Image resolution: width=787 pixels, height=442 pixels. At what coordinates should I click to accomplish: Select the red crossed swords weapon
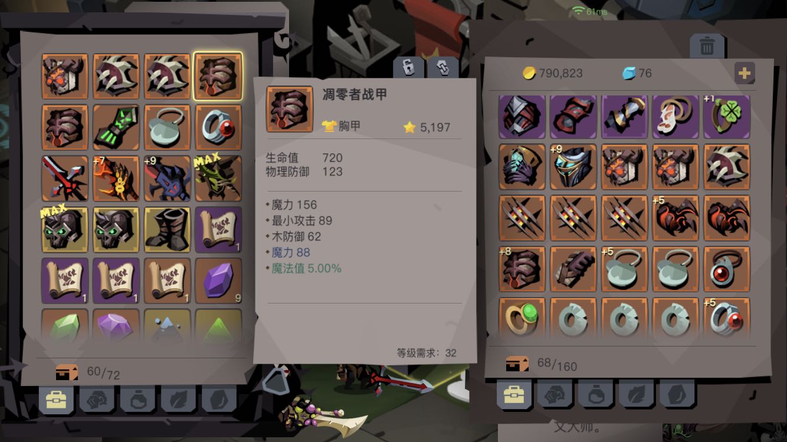[65, 179]
